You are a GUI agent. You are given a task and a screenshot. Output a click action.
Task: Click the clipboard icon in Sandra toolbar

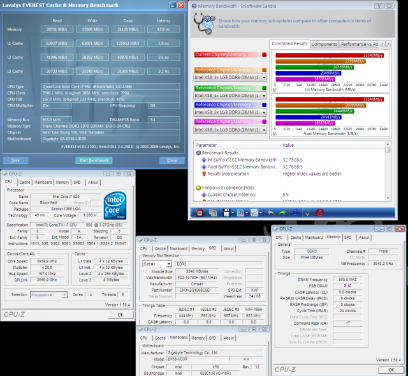pyautogui.click(x=200, y=213)
